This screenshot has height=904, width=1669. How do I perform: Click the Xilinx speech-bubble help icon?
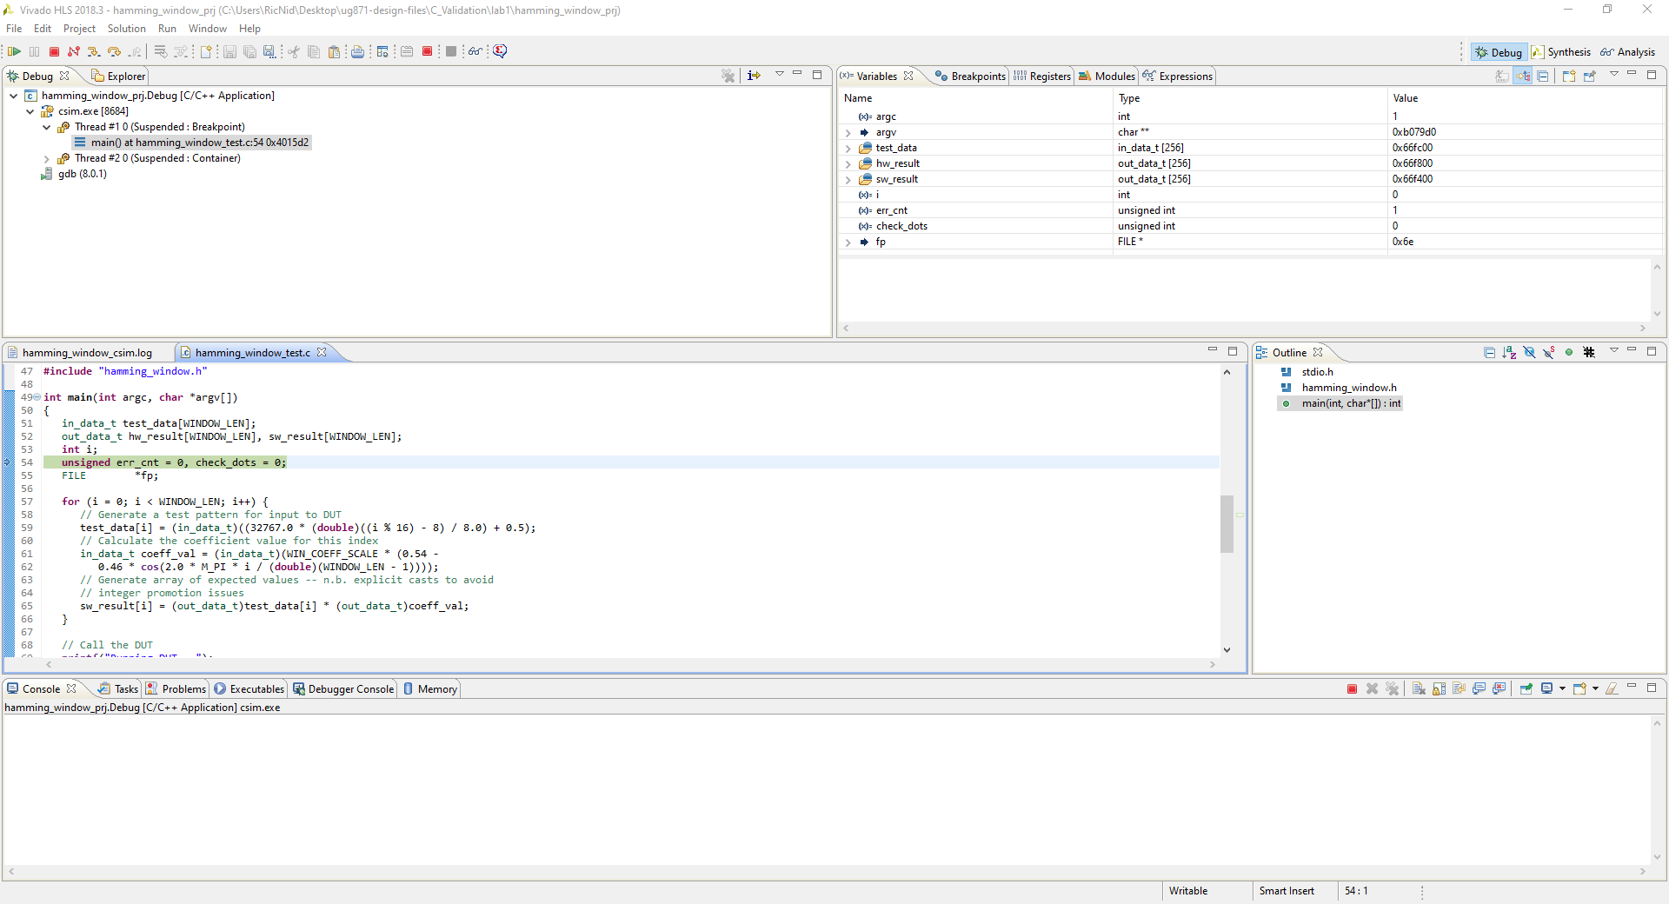[x=500, y=52]
